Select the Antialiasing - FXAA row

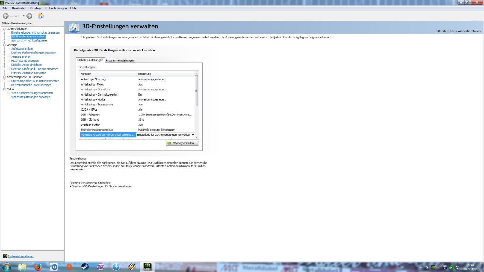click(137, 84)
